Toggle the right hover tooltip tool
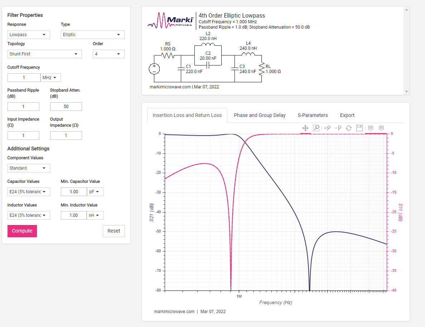This screenshot has height=327, width=425. [x=381, y=128]
